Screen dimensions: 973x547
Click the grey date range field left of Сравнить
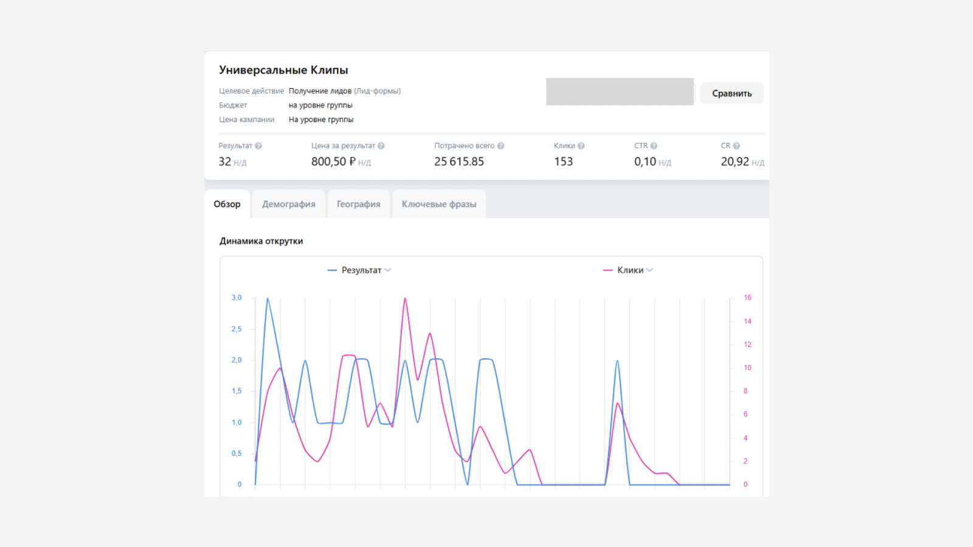[620, 92]
